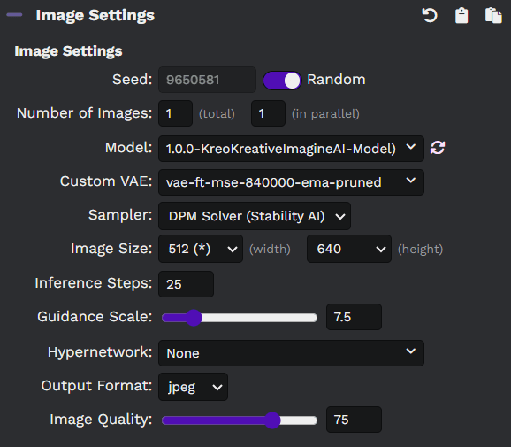Click the paste settings clipboard icon

tap(493, 15)
